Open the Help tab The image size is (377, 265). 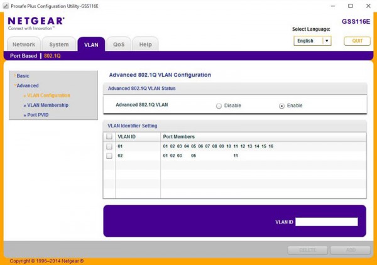(x=146, y=44)
